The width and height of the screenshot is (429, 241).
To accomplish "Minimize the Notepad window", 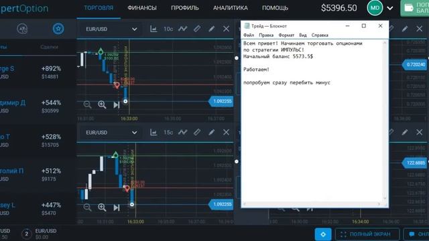I will [x=347, y=26].
